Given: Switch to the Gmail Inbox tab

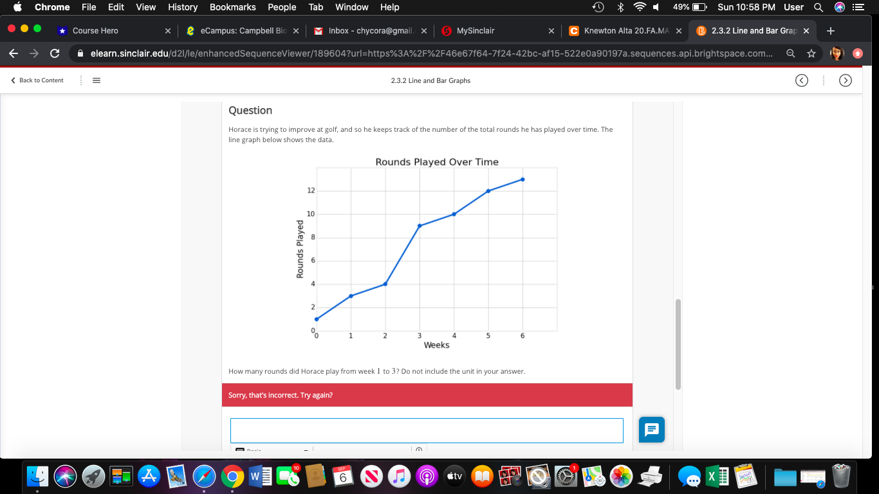Looking at the screenshot, I should (x=370, y=30).
